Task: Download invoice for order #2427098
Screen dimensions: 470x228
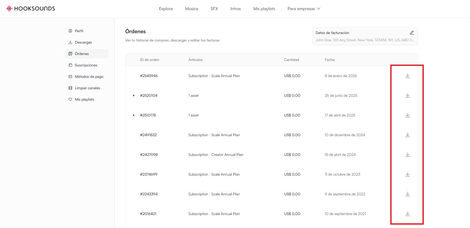Action: (407, 155)
